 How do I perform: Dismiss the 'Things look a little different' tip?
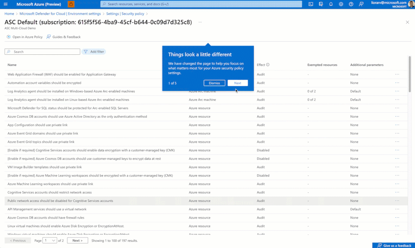pyautogui.click(x=214, y=83)
